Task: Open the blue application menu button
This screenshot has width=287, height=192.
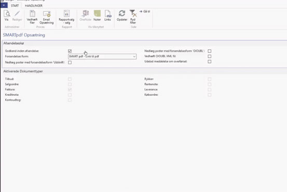Action: click(x=4, y=5)
